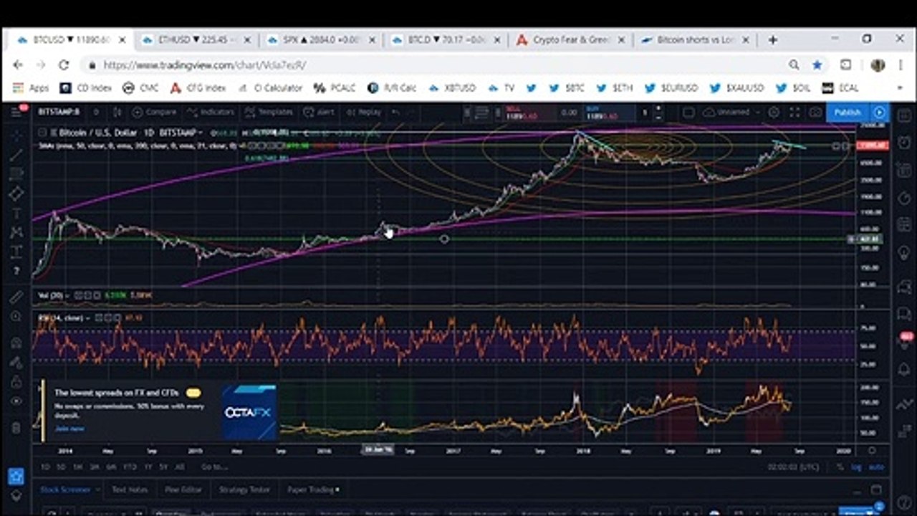Open the BITSTAMP legend dropdown arrow
The height and width of the screenshot is (516, 917).
tap(201, 132)
